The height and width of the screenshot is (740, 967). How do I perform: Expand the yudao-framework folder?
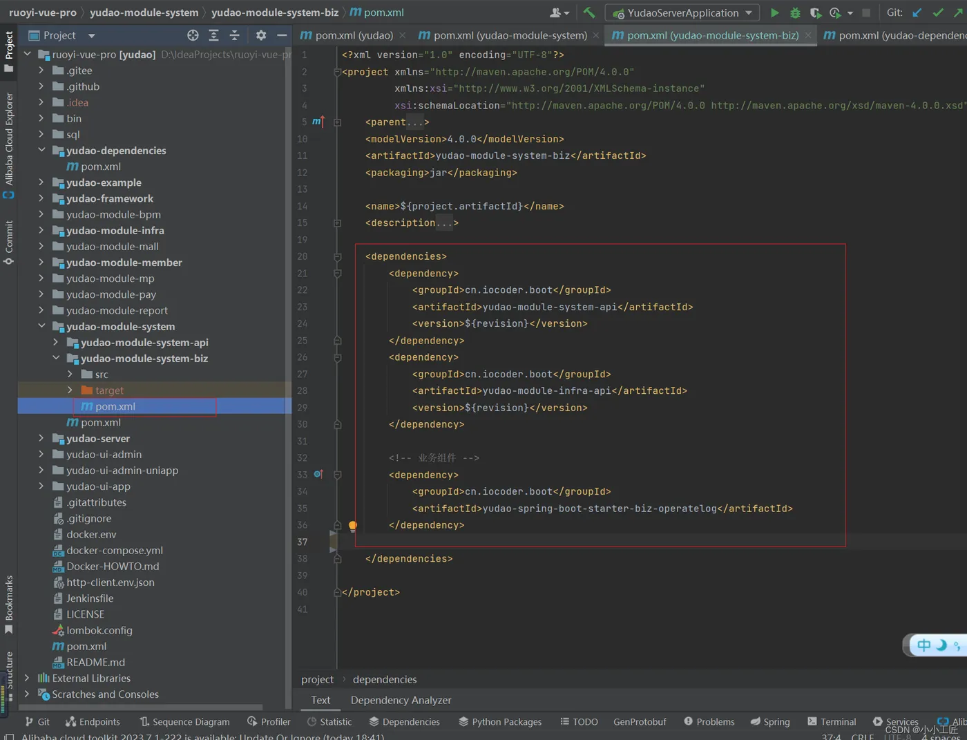(x=41, y=198)
